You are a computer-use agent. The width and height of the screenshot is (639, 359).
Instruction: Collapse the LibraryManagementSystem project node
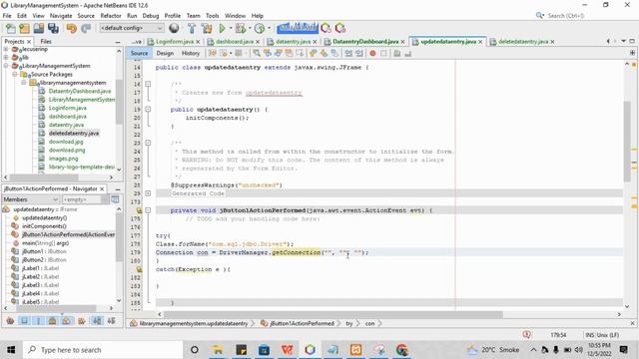6,66
